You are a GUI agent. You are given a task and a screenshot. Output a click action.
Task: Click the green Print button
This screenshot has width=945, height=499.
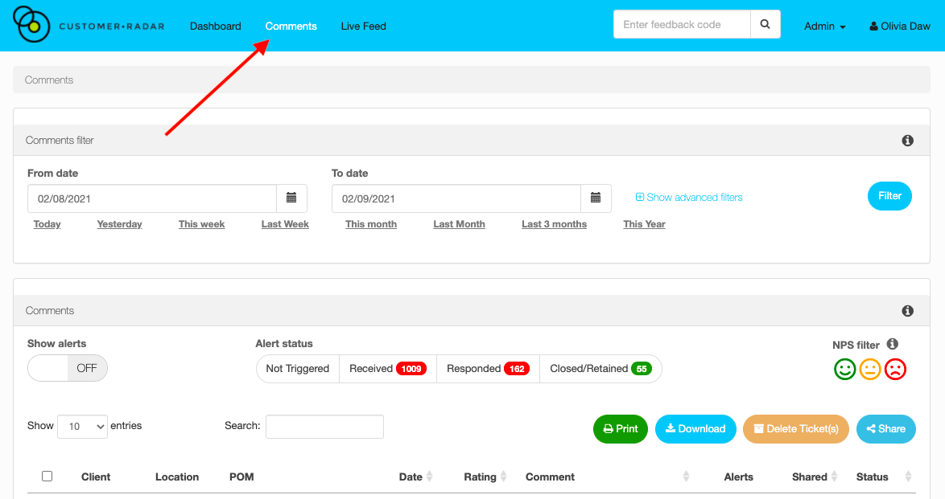pos(620,428)
